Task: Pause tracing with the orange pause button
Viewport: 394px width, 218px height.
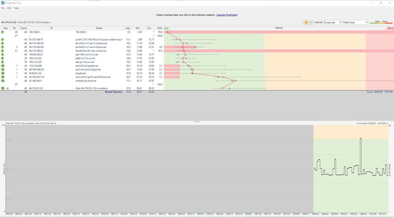Action: (306, 22)
